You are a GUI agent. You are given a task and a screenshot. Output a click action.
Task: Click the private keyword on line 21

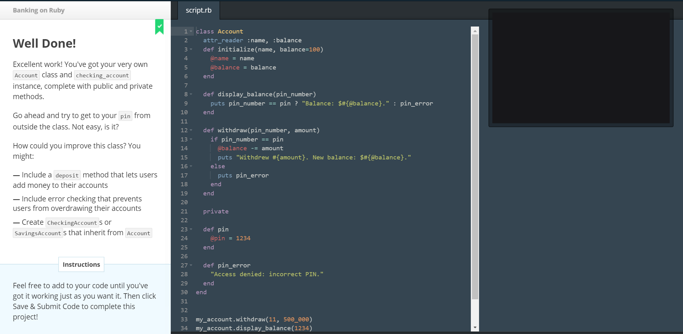coord(216,212)
